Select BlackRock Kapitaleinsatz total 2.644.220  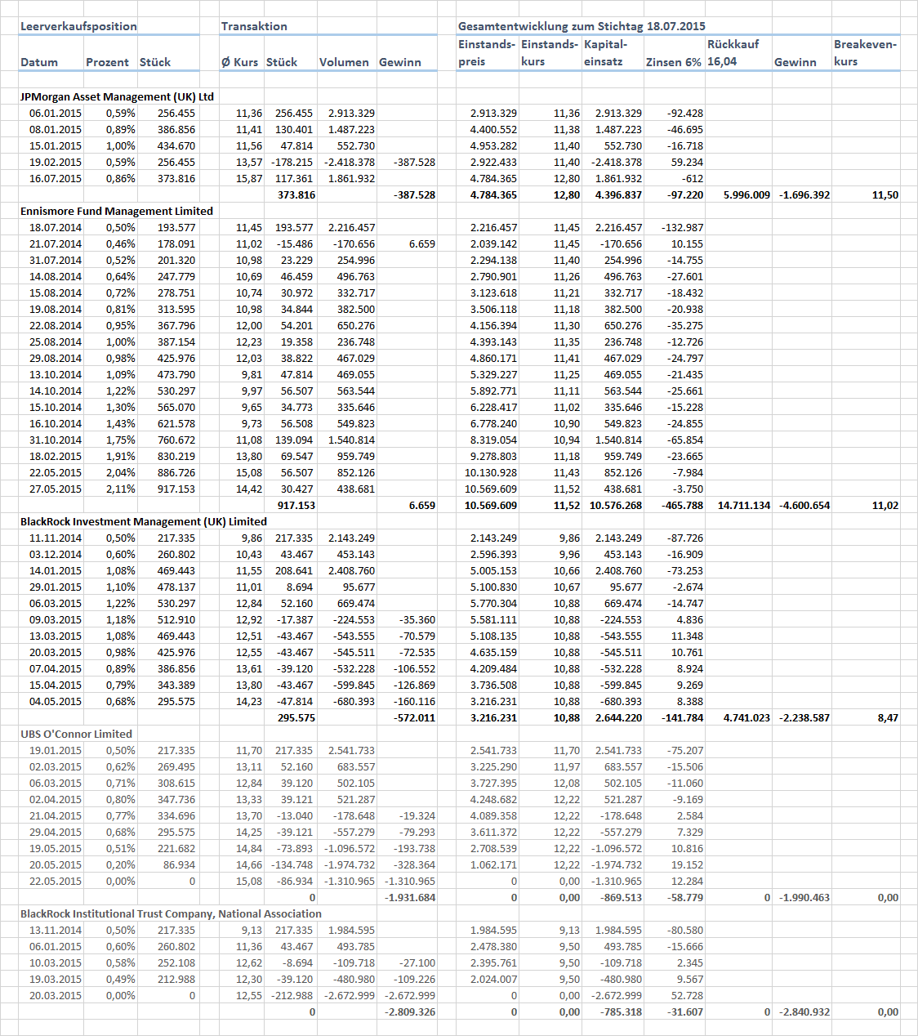(618, 717)
